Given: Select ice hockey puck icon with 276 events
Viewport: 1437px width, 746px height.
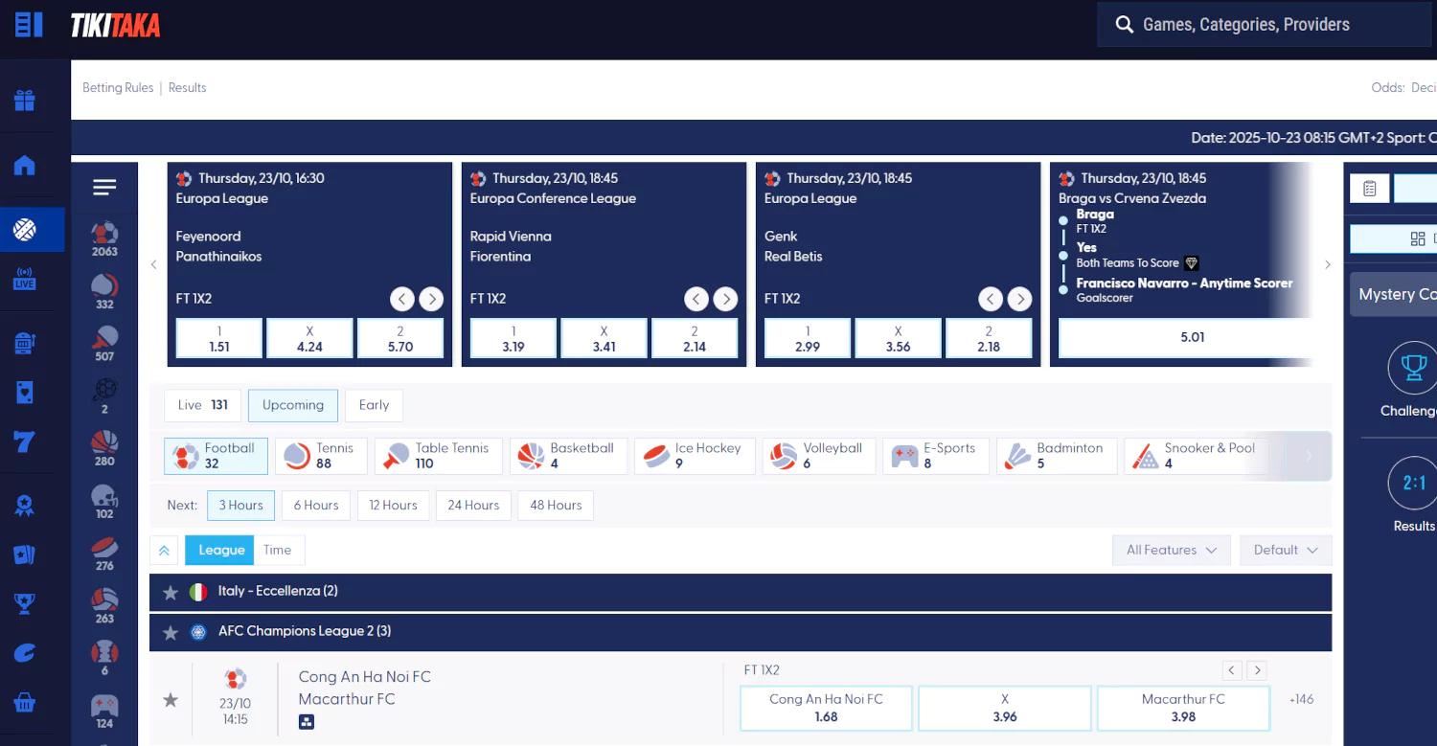Looking at the screenshot, I should click(104, 553).
